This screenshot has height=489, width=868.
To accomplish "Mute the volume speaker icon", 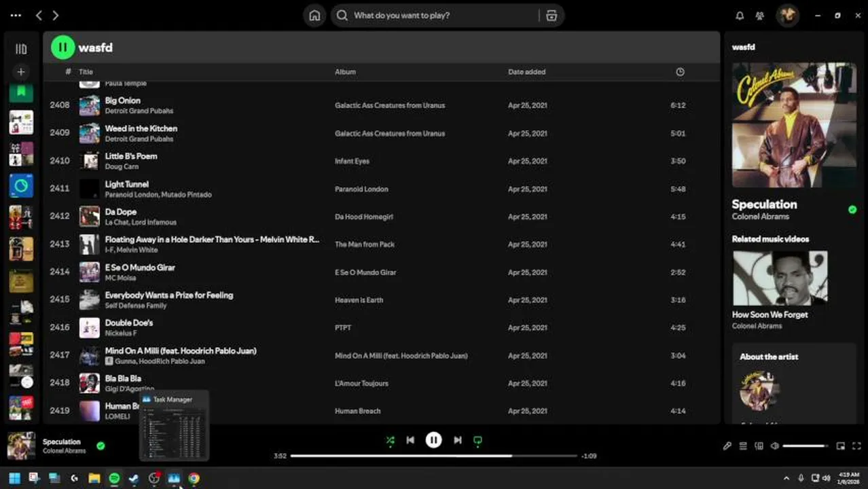I will point(775,446).
